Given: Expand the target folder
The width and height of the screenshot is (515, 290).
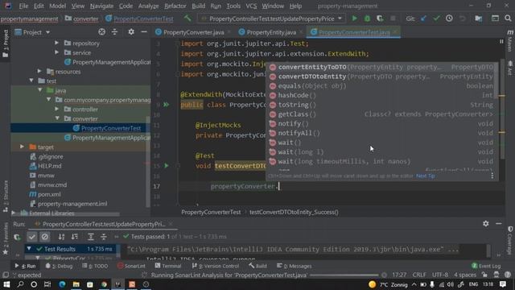Looking at the screenshot, I should tap(22, 147).
